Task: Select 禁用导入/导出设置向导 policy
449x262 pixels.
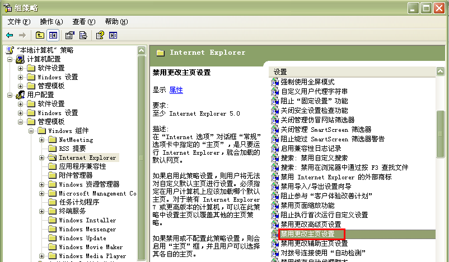Action: coord(316,187)
